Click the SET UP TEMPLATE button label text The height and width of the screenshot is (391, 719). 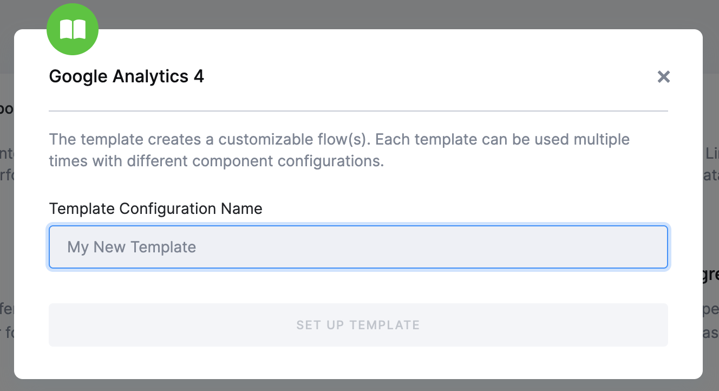[x=358, y=325]
